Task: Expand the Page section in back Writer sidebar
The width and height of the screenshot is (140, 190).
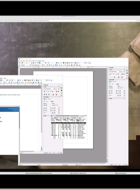Action: 109,99
